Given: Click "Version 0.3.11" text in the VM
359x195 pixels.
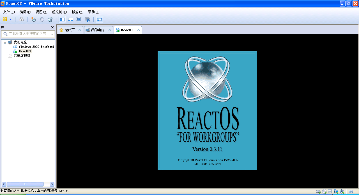Looking at the screenshot, I should [207, 149].
